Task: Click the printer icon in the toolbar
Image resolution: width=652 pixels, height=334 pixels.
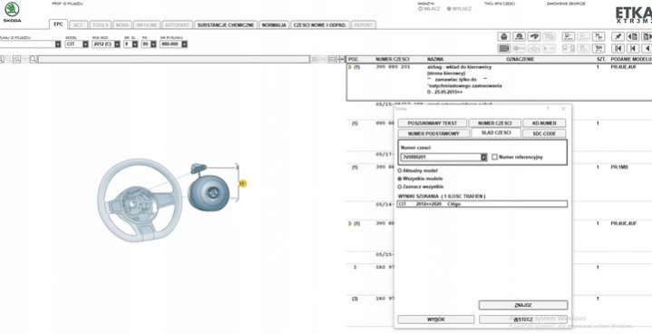Action: pos(504,36)
